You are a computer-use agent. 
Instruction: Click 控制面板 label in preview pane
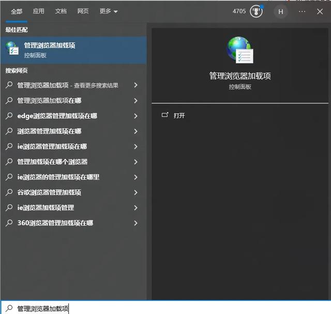tap(240, 87)
